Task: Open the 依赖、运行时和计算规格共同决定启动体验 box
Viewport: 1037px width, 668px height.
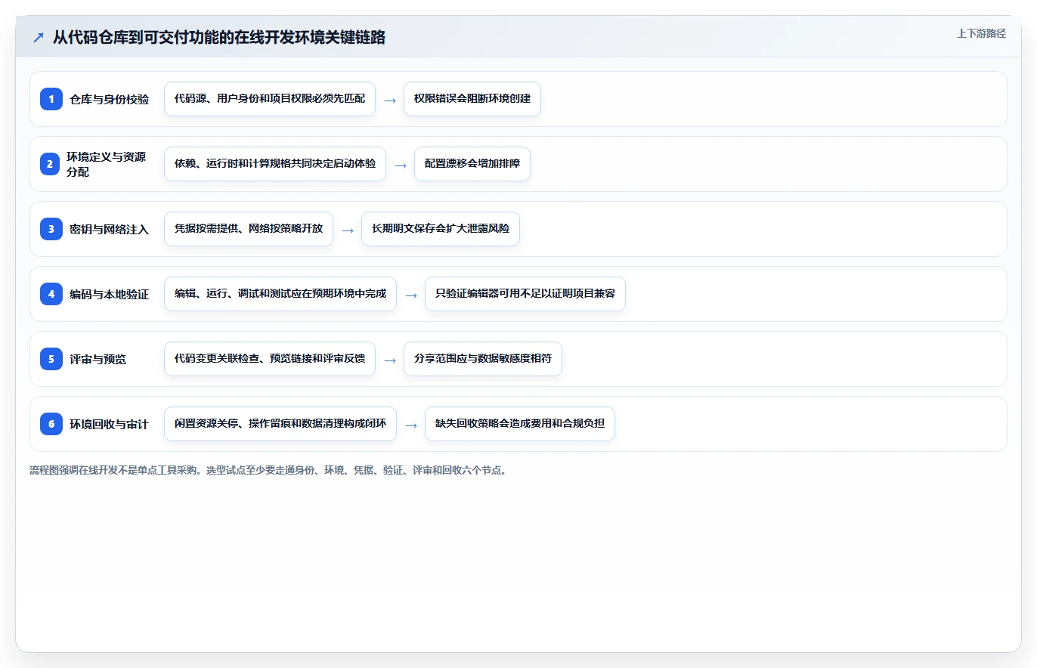Action: 275,164
